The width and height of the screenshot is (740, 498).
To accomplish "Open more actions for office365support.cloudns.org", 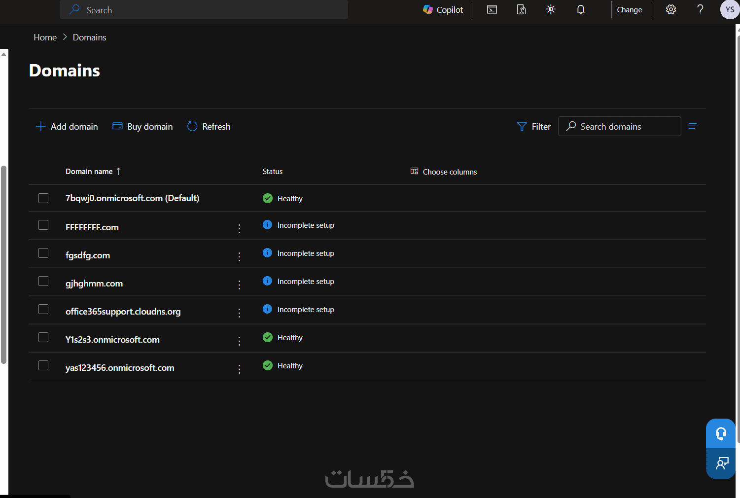I will (240, 313).
